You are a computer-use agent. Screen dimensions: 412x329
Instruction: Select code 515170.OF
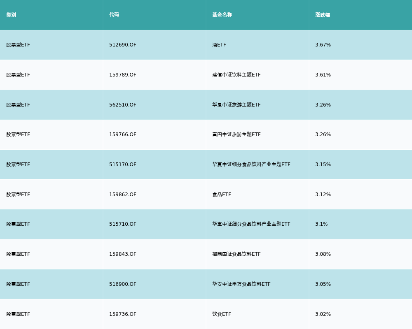point(123,164)
